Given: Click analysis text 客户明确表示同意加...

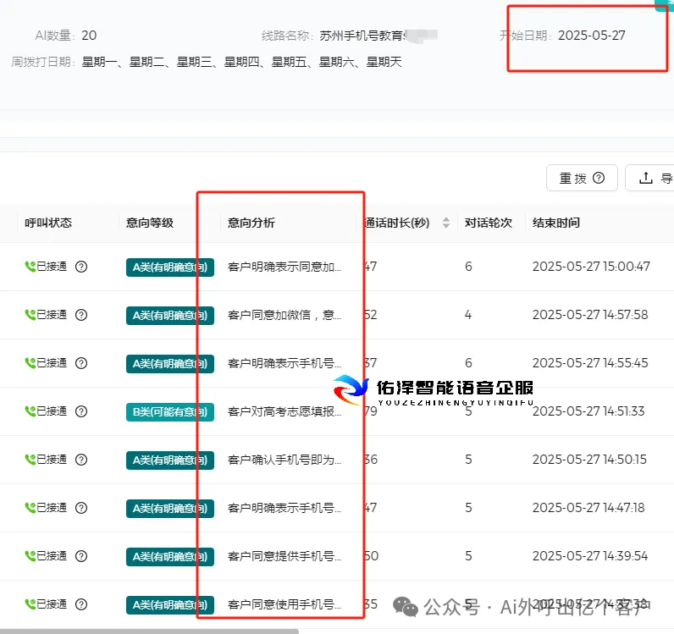Looking at the screenshot, I should click(285, 267).
